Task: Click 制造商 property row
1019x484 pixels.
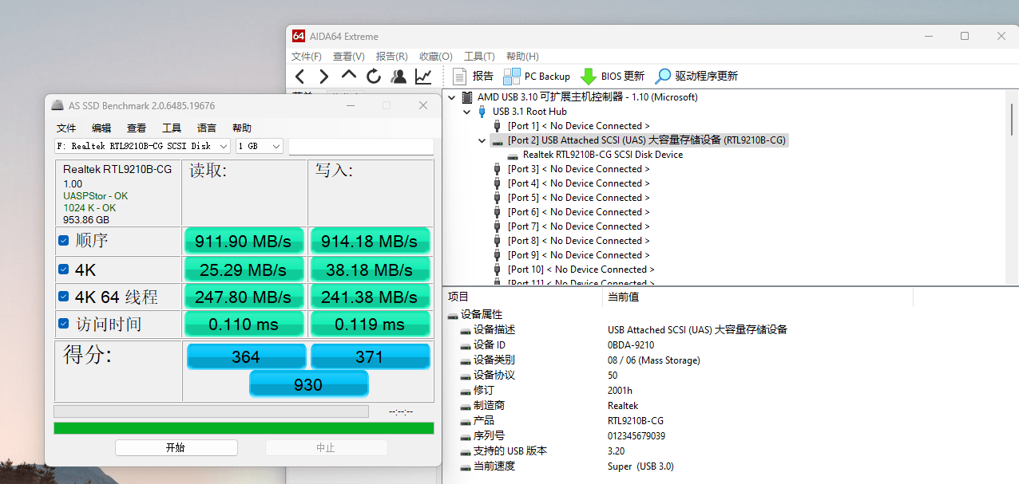Action: 482,405
